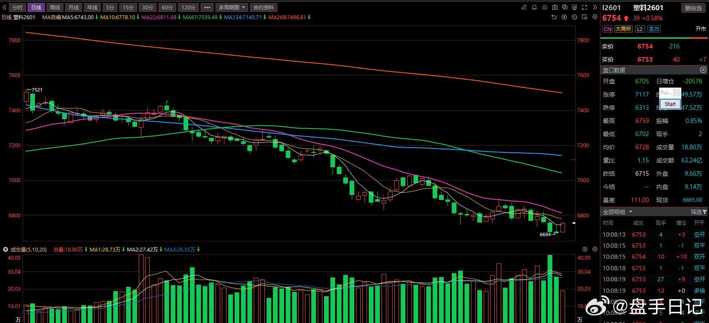Image resolution: width=709 pixels, height=323 pixels.
Task: Zoom in the candlestick chart
Action: pyautogui.click(x=564, y=17)
